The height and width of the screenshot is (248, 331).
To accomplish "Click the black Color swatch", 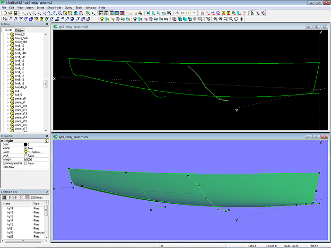I will tap(26, 144).
